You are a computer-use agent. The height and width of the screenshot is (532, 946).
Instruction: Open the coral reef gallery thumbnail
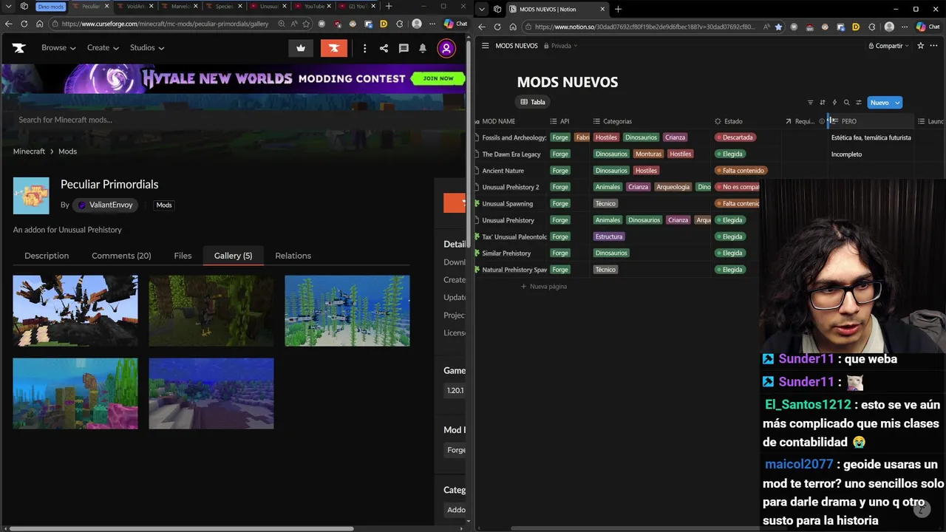[75, 394]
